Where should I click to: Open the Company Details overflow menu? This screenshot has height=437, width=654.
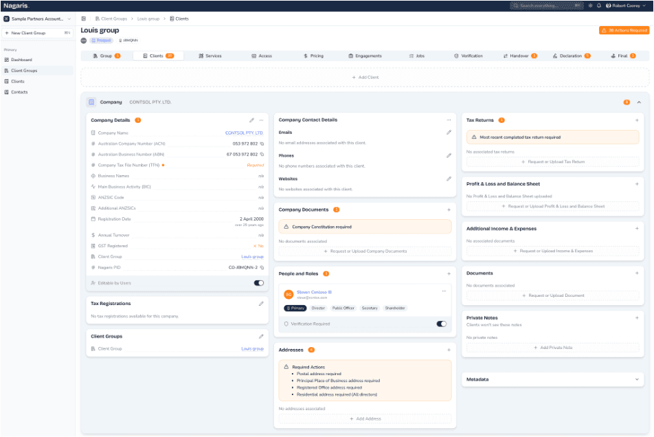point(261,119)
